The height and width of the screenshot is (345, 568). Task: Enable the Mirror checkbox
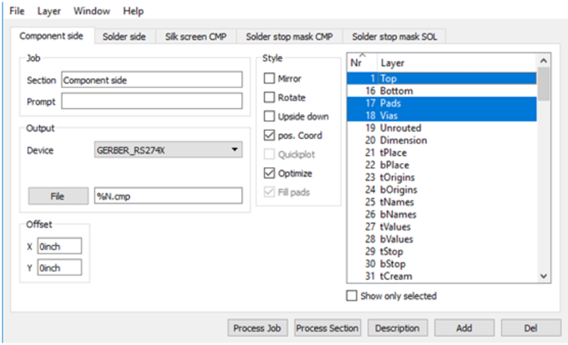point(269,79)
